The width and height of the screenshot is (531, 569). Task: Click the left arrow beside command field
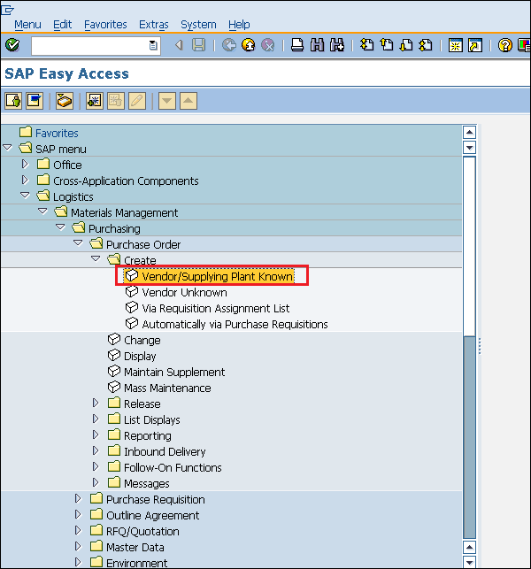coord(179,45)
